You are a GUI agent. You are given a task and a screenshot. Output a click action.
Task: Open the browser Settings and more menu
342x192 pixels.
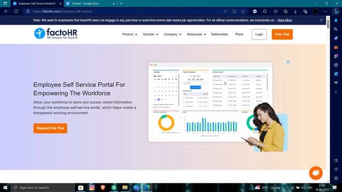(325, 11)
